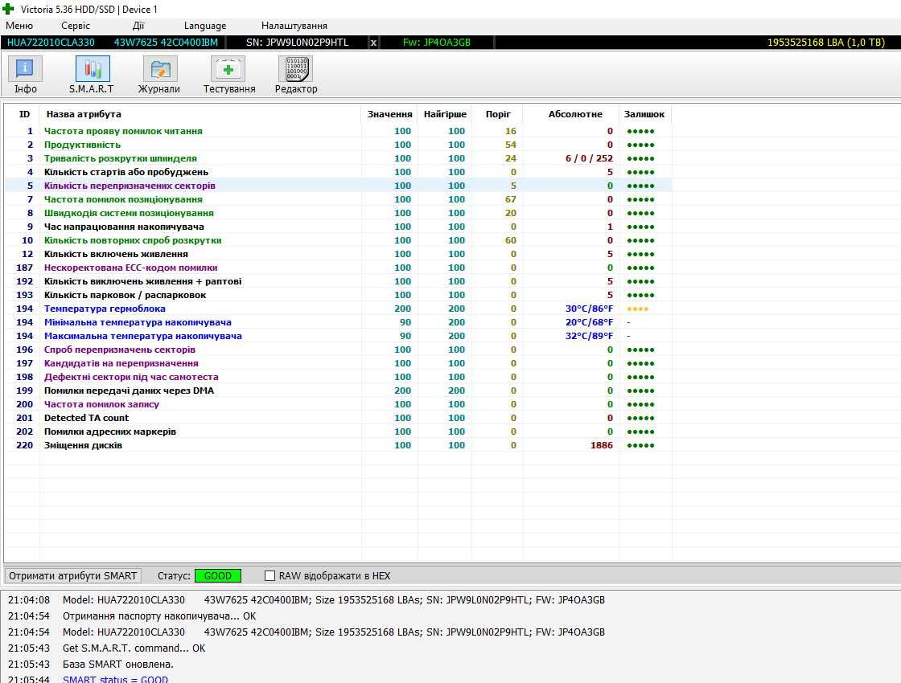Image resolution: width=901 pixels, height=683 pixels.
Task: Open the Меню menu
Action: click(19, 26)
